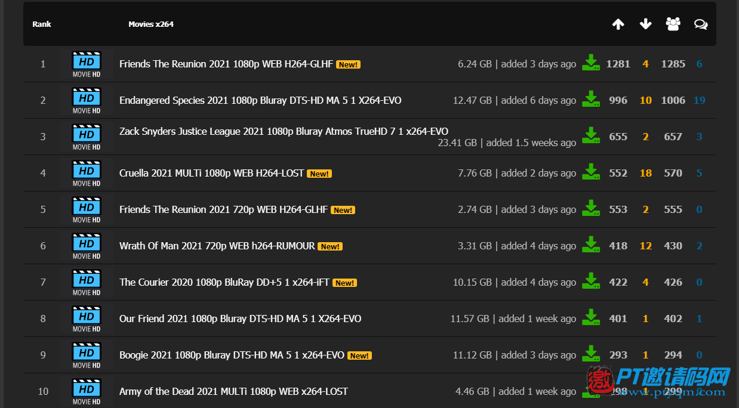Click HD Movie icon beside Army of the Dead

click(x=87, y=392)
